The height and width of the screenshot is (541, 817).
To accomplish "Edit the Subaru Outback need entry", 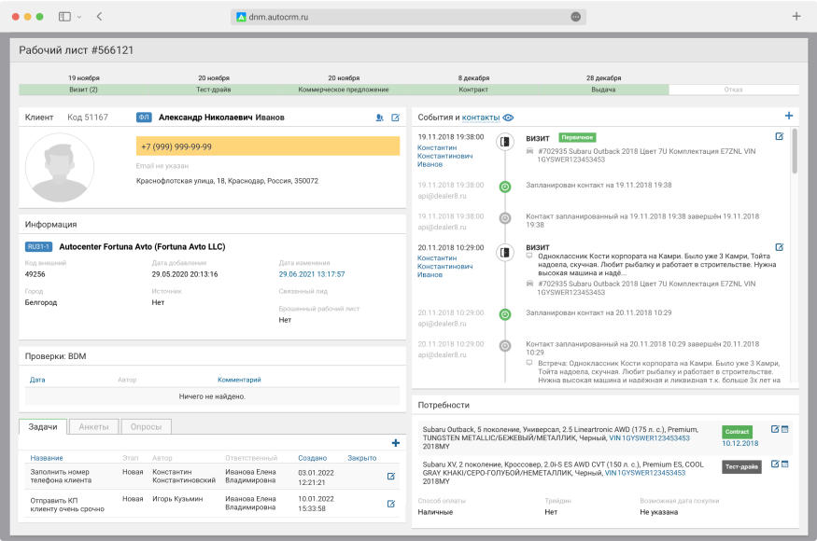I will pos(774,429).
